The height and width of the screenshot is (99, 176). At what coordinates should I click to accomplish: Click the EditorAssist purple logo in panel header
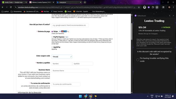[x=136, y=16]
